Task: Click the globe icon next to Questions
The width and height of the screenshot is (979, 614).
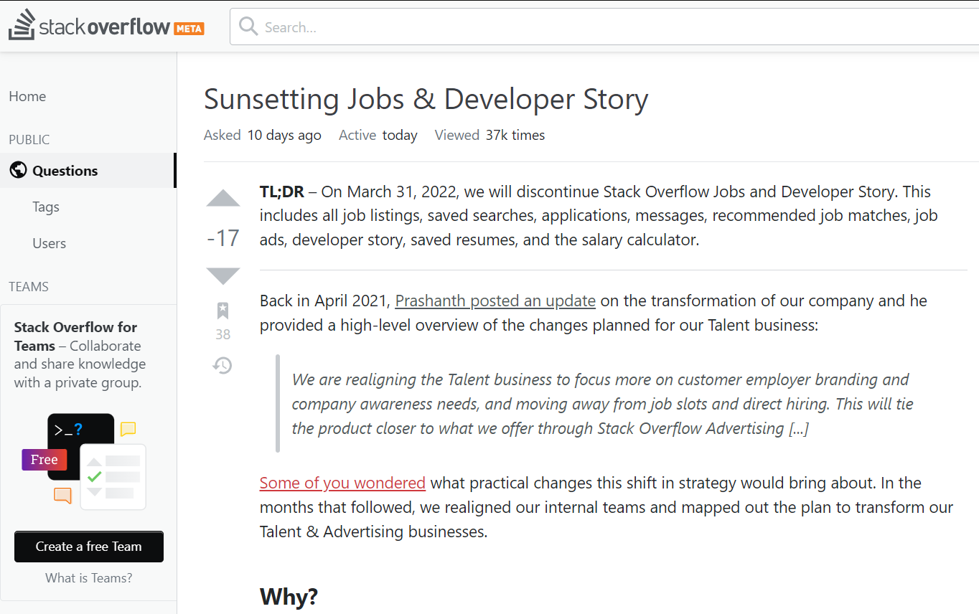Action: tap(18, 170)
